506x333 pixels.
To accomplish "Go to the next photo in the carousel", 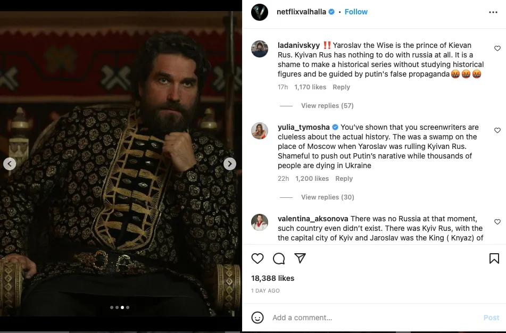I will [229, 164].
